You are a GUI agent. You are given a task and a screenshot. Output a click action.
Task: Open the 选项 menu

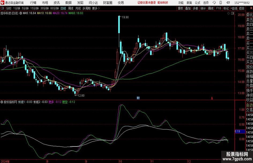pyautogui.click(x=206, y=3)
